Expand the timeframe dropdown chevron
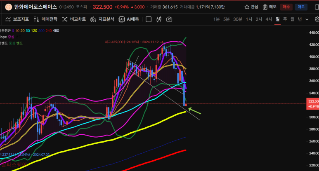 pos(307,19)
